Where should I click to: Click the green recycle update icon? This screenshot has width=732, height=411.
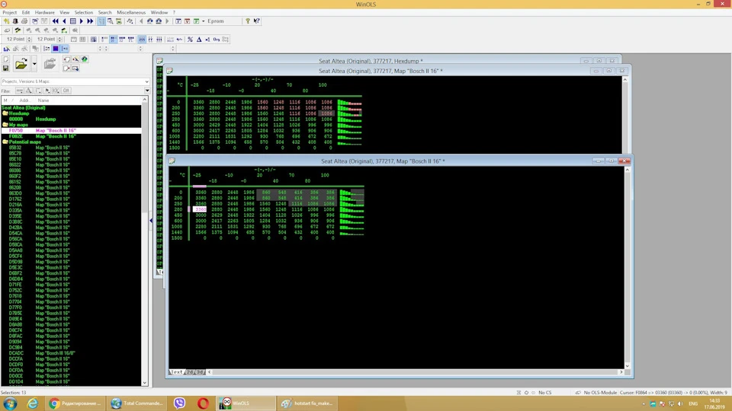[85, 59]
